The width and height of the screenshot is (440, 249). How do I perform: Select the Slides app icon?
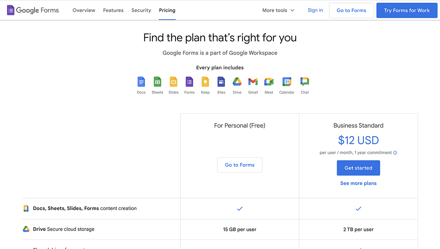point(173,82)
